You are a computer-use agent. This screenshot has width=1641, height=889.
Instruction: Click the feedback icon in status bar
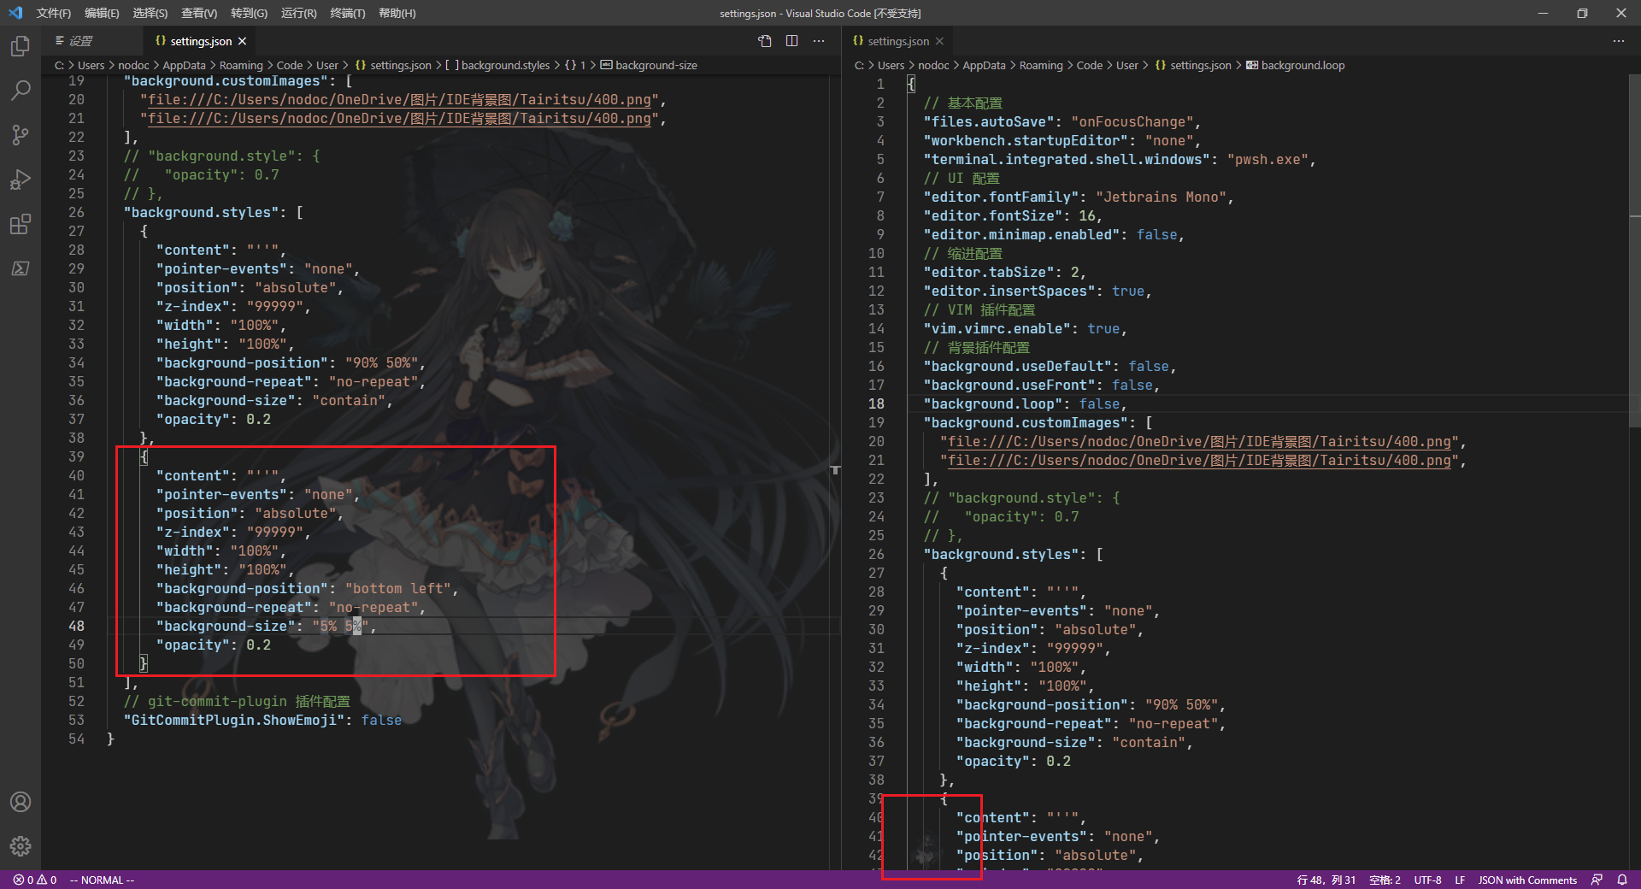[x=1597, y=880]
